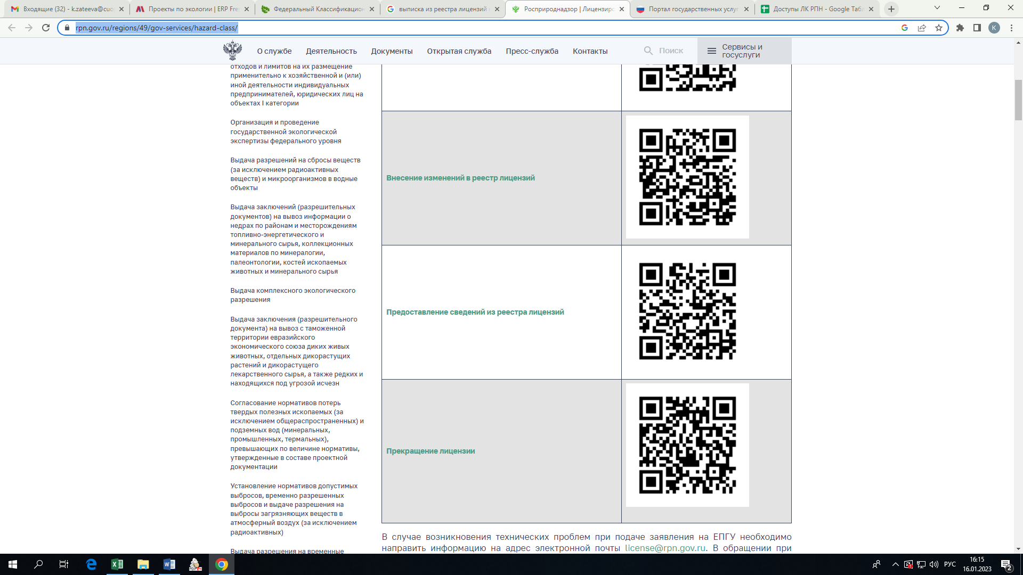The width and height of the screenshot is (1023, 575).
Task: Click the license@rpn.gov.ru email link
Action: pyautogui.click(x=665, y=548)
